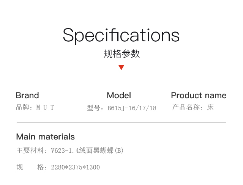Select the Model label
The height and width of the screenshot is (185, 243).
(x=119, y=95)
